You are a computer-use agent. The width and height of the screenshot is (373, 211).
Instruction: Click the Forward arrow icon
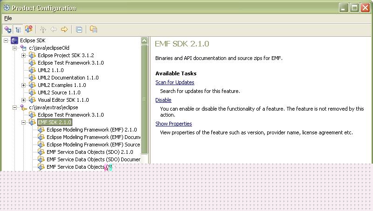(64, 29)
